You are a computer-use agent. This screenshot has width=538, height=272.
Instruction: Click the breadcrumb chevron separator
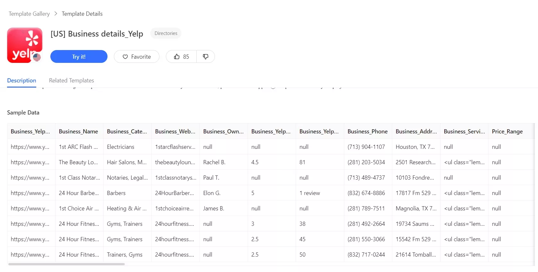point(56,14)
